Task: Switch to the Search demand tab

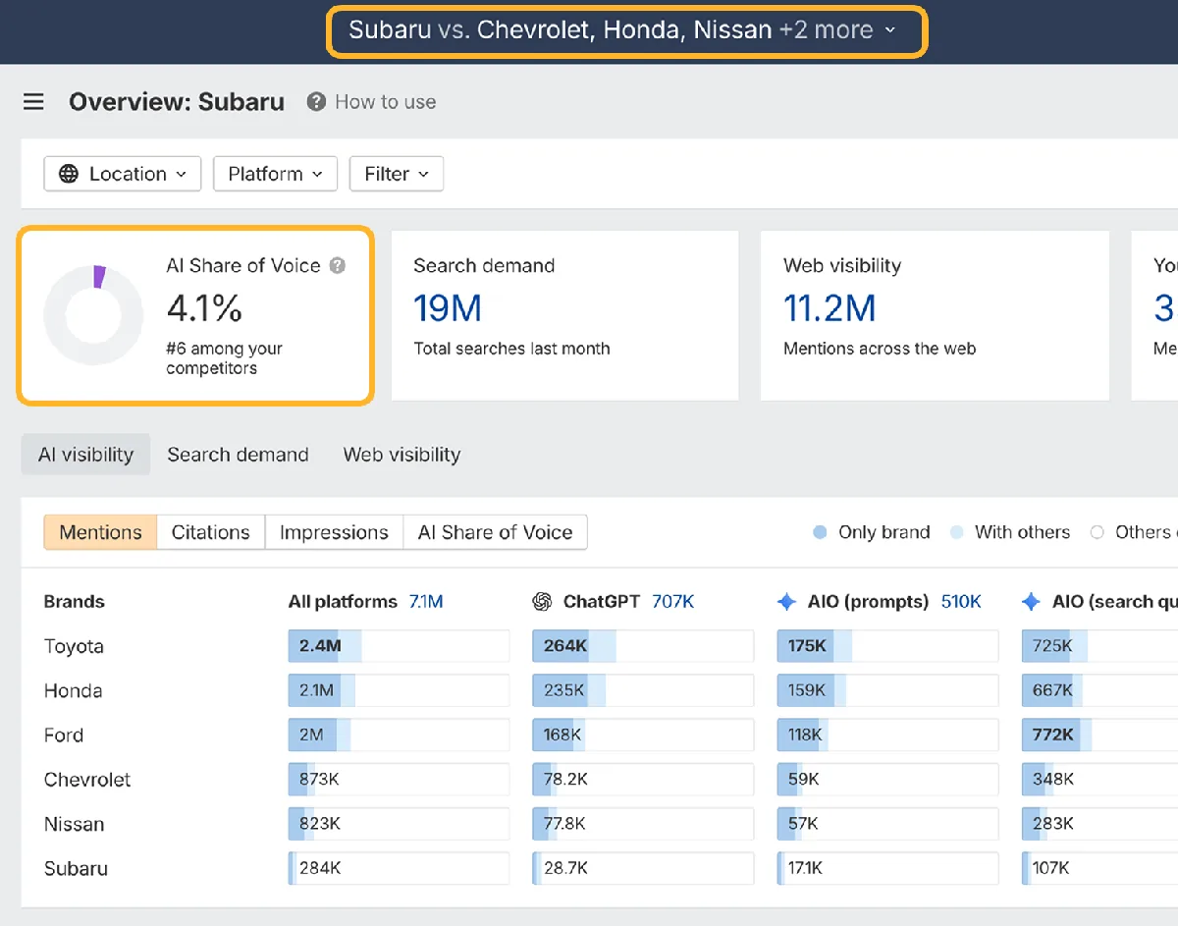Action: tap(238, 455)
